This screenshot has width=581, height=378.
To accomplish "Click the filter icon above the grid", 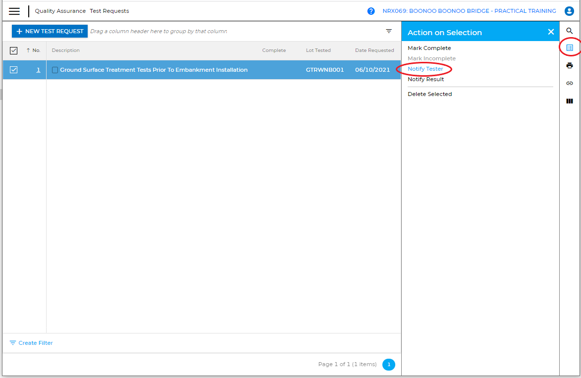I will pos(389,31).
